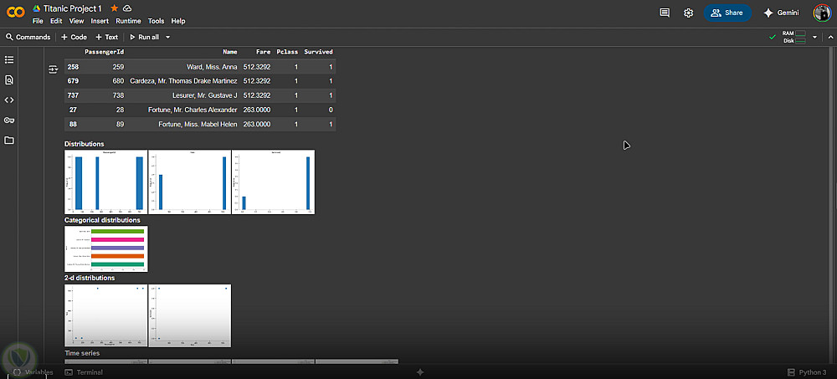
Task: Click the cloud saved status icon
Action: pos(127,8)
